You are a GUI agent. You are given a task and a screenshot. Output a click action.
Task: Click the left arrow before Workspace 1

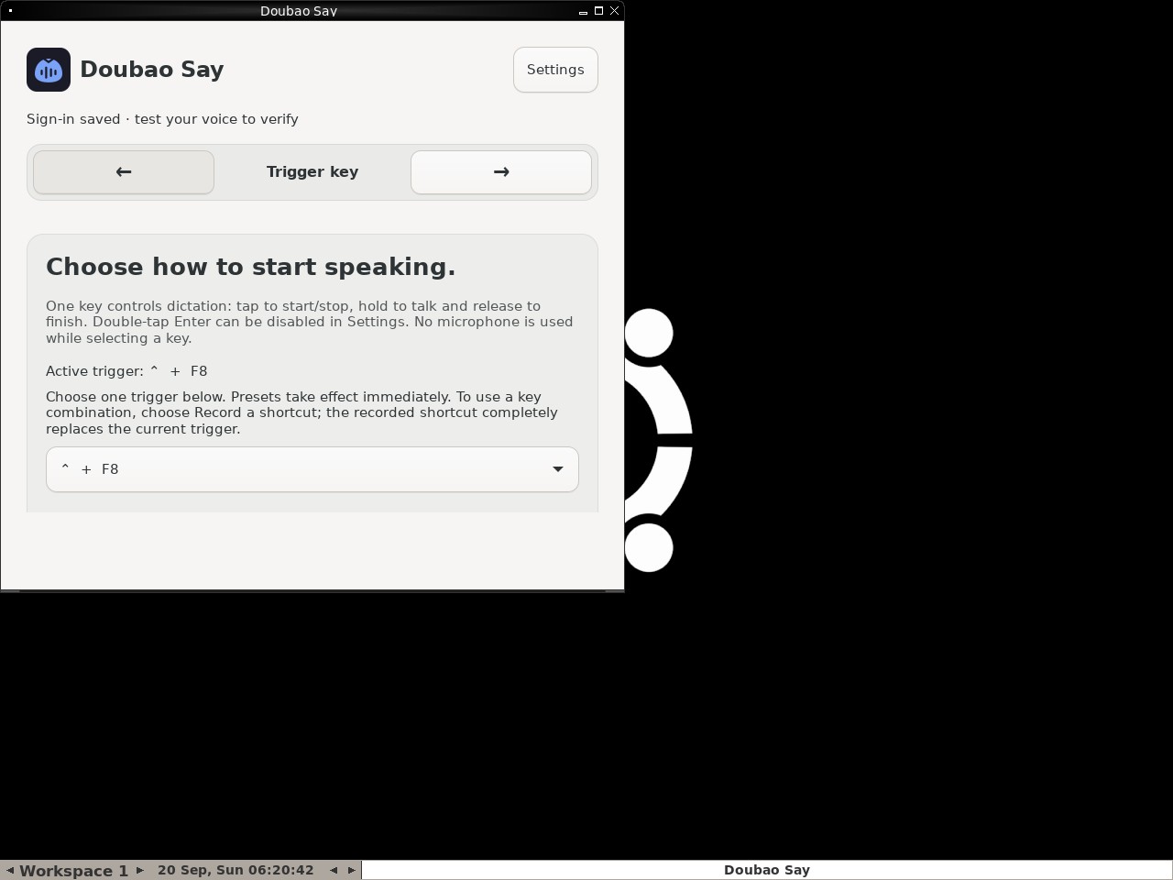click(x=10, y=871)
